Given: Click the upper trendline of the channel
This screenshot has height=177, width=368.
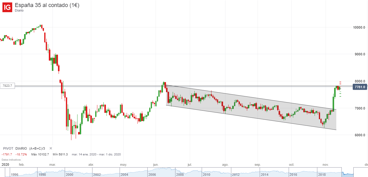Looking at the screenshot, I should tap(250, 97).
